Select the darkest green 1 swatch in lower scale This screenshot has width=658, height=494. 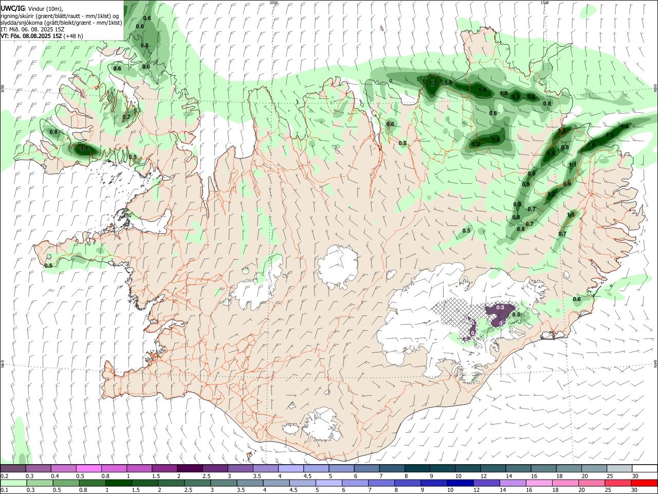118,483
